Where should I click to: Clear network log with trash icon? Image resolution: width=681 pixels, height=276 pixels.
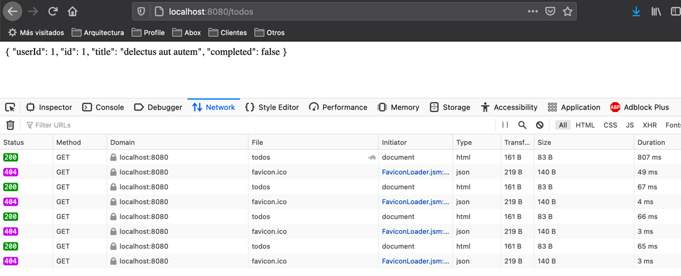[x=11, y=125]
